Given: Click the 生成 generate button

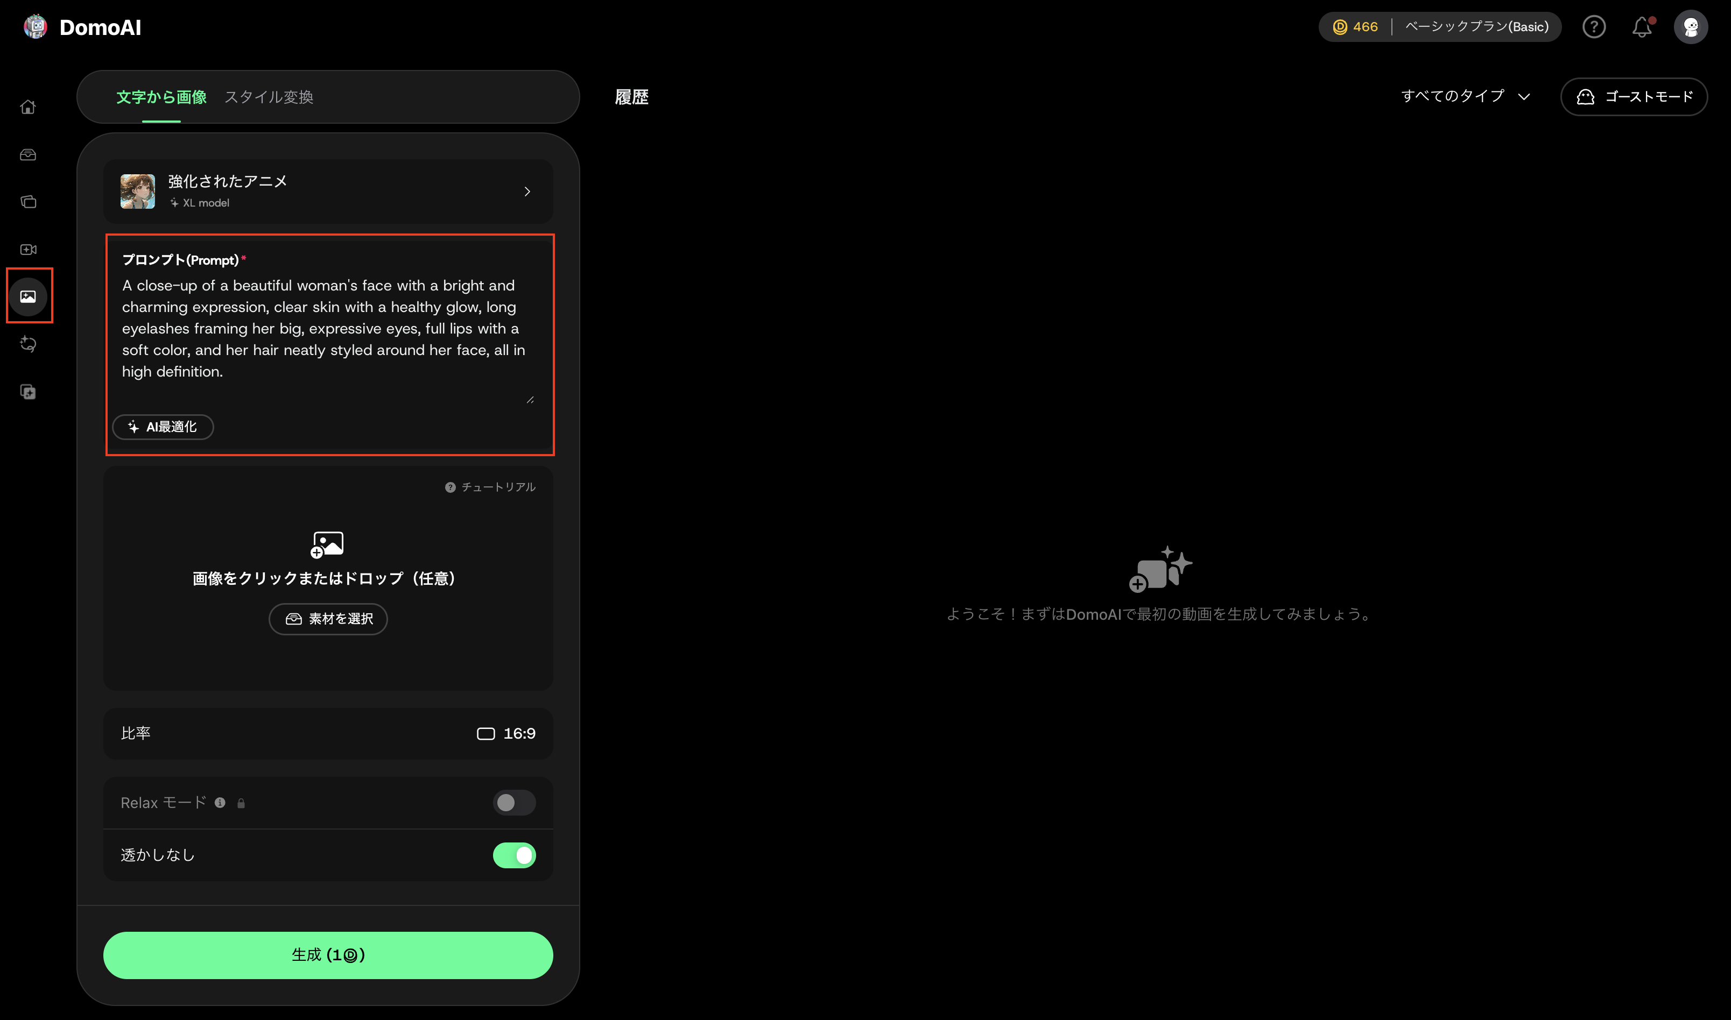Looking at the screenshot, I should [x=328, y=955].
